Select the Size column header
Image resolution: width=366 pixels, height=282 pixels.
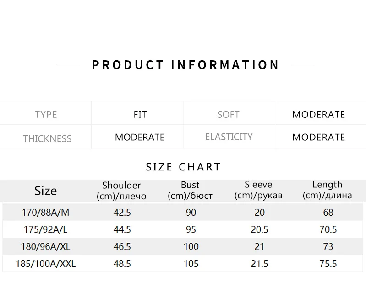(46, 191)
